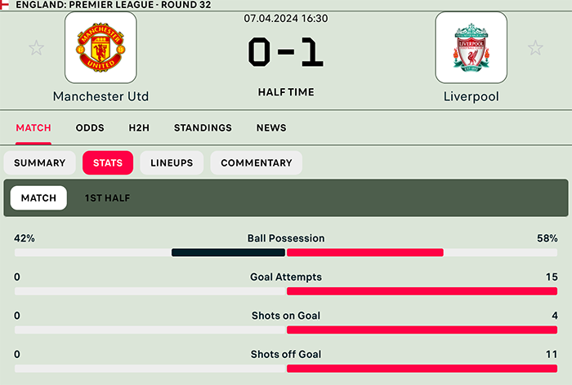Open the COMMENTARY section
The width and height of the screenshot is (572, 385).
257,163
